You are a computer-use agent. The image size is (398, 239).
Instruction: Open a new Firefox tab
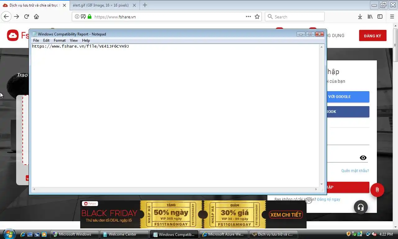pos(145,5)
